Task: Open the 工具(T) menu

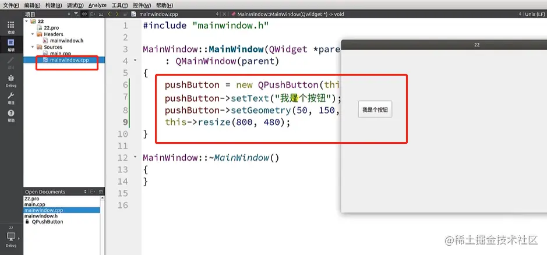Action: 119,5
